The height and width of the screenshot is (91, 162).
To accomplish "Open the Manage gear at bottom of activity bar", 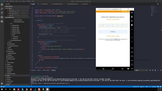I will tap(2, 84).
